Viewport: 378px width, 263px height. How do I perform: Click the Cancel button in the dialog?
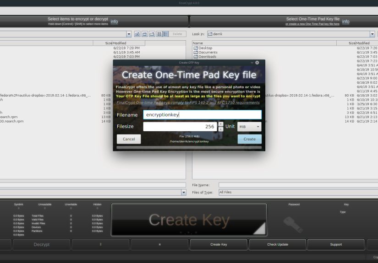pos(129,139)
